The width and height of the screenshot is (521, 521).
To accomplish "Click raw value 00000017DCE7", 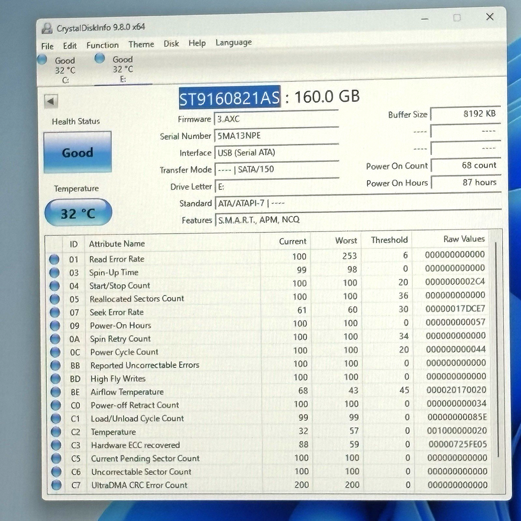I will click(455, 309).
